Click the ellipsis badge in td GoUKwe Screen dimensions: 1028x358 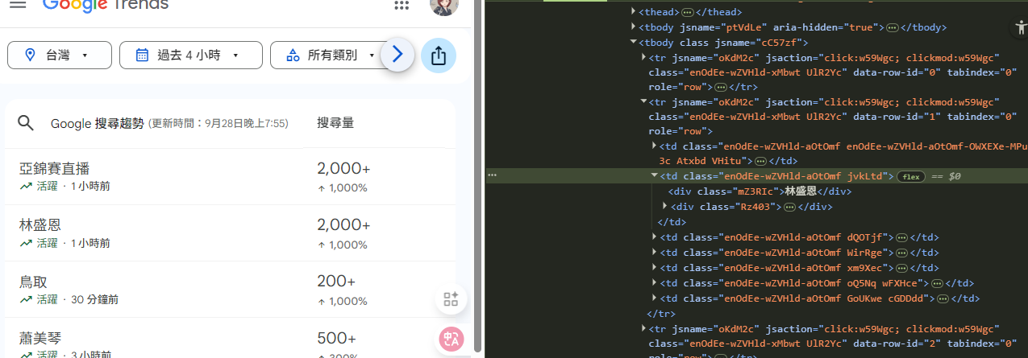(x=943, y=298)
